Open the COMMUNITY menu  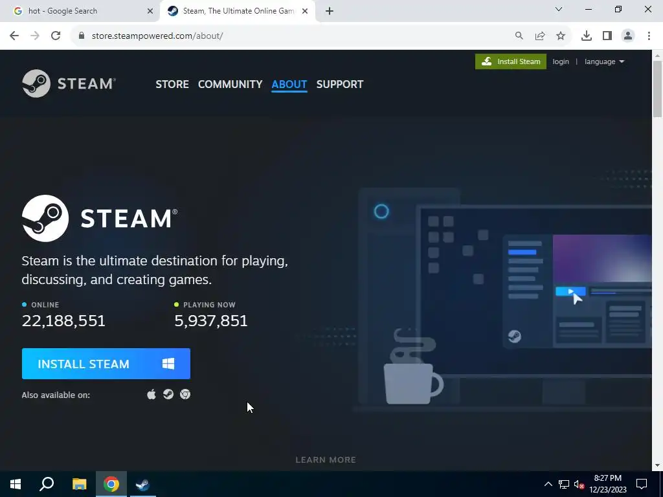230,84
